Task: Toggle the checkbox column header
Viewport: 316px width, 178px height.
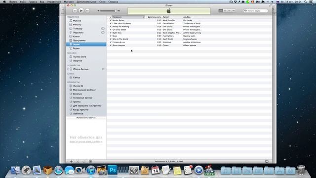Action: [111, 17]
